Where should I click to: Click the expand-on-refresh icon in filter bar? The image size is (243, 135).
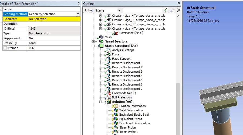pos(178,10)
